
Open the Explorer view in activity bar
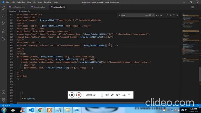coord(3,8)
